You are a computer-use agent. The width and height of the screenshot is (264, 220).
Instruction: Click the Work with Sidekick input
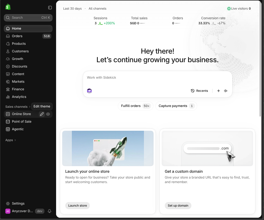pos(157,78)
